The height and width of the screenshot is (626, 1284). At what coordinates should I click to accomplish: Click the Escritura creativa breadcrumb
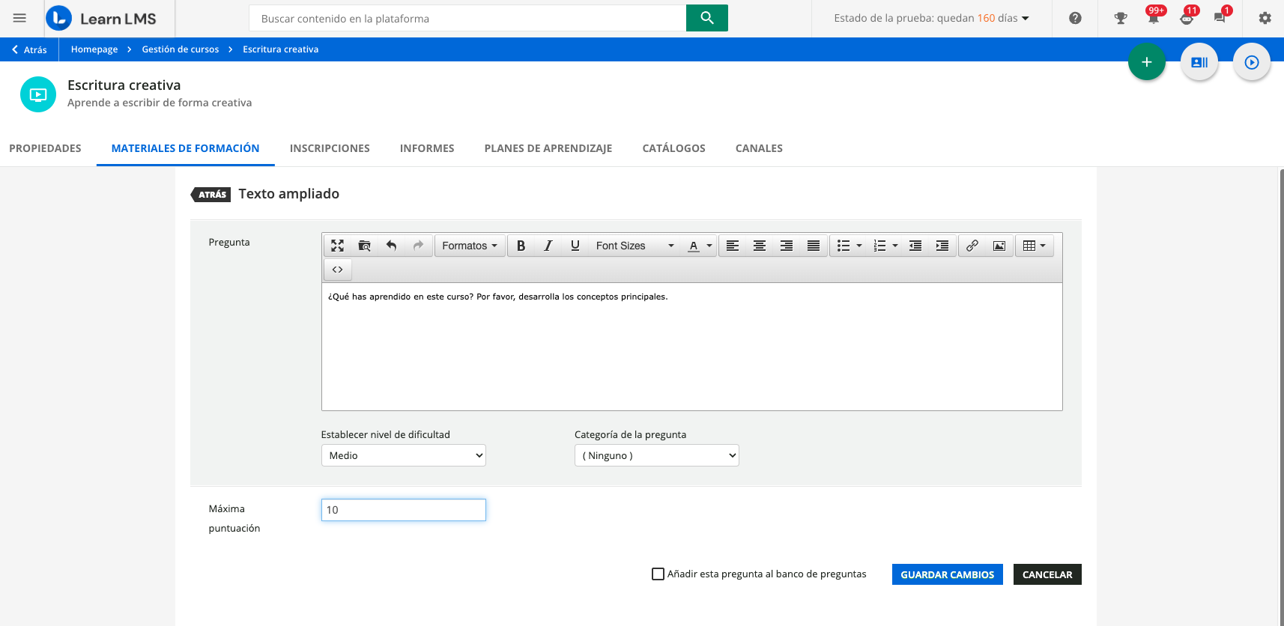(x=281, y=49)
